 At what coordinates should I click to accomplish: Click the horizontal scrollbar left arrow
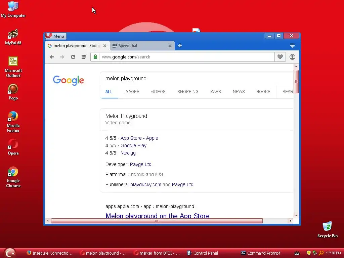[48, 221]
